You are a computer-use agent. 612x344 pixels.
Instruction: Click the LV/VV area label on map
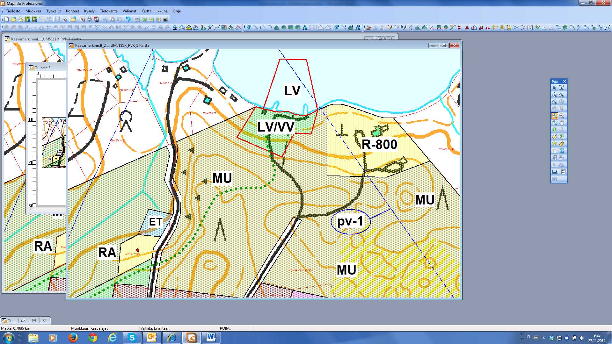(x=276, y=127)
